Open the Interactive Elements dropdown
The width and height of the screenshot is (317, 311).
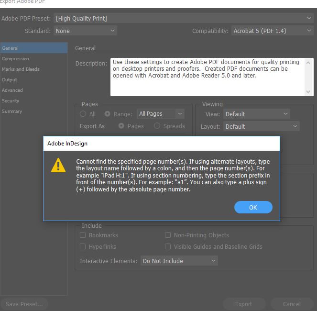pos(179,261)
